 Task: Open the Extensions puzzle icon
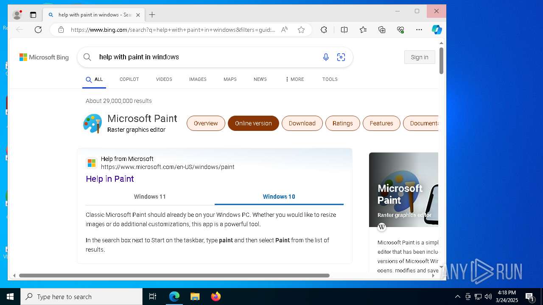coord(324,30)
